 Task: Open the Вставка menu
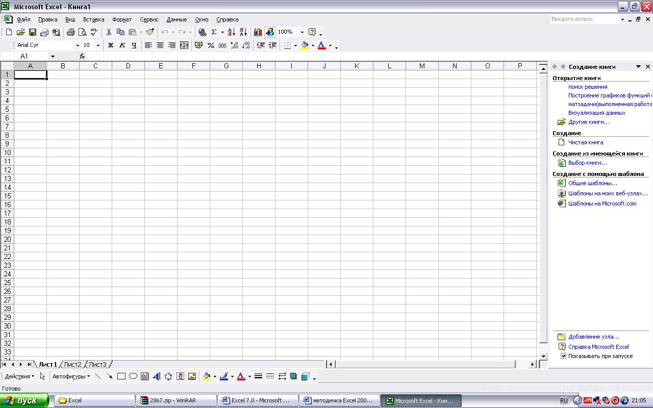click(x=93, y=19)
